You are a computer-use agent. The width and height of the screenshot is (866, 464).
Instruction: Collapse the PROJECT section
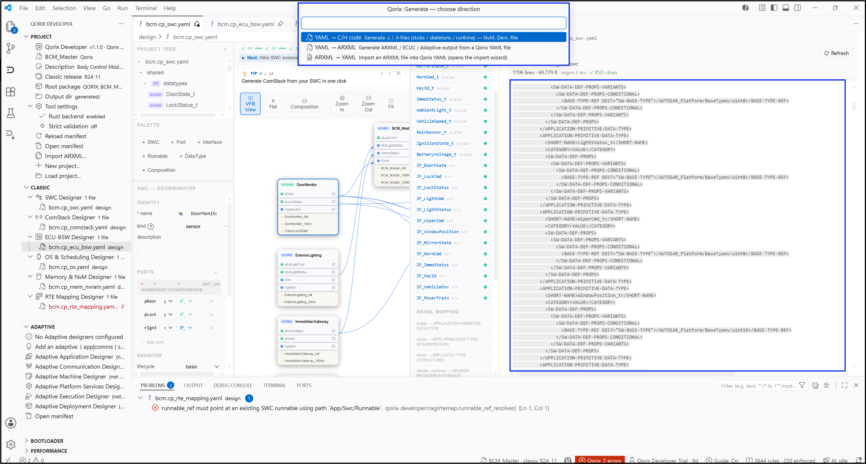pyautogui.click(x=26, y=36)
